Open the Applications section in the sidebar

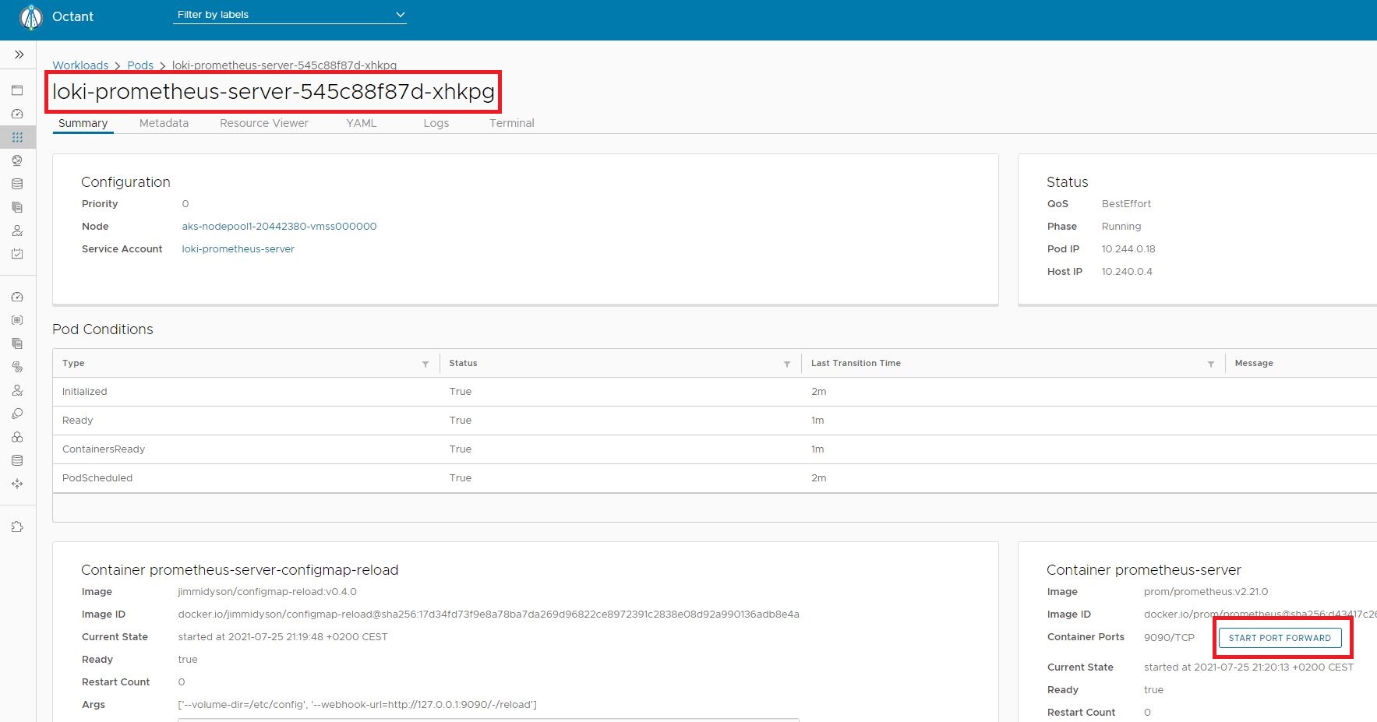[x=17, y=90]
